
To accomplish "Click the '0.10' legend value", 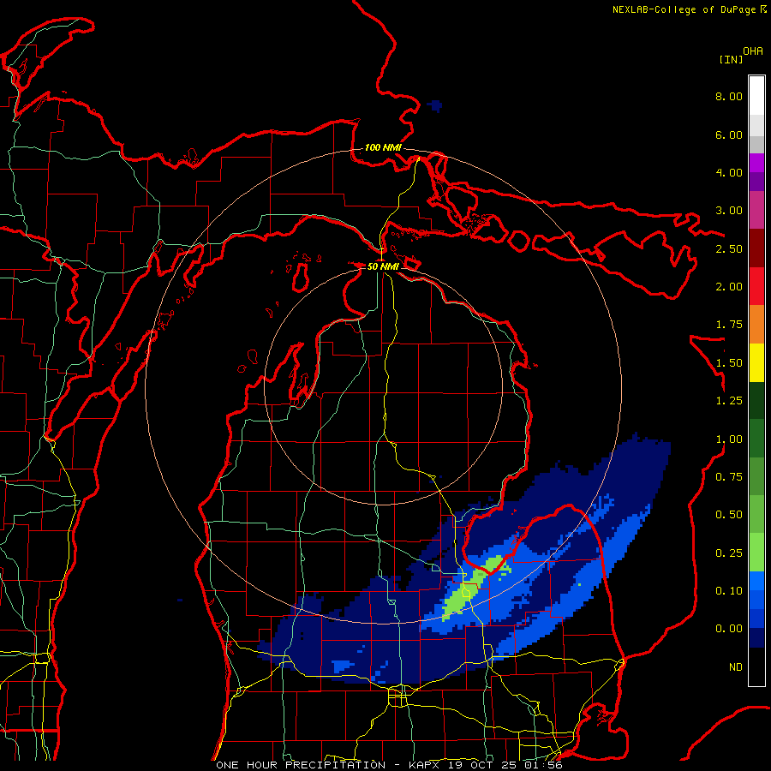I will tap(729, 591).
